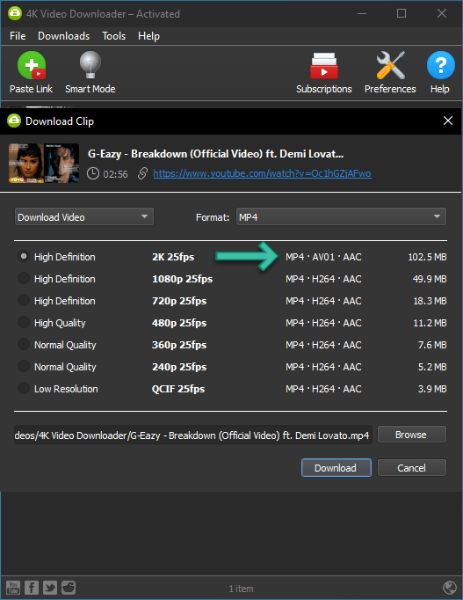Click the globe icon in the status bar
Viewport: 463px width, 600px height.
pos(450,588)
